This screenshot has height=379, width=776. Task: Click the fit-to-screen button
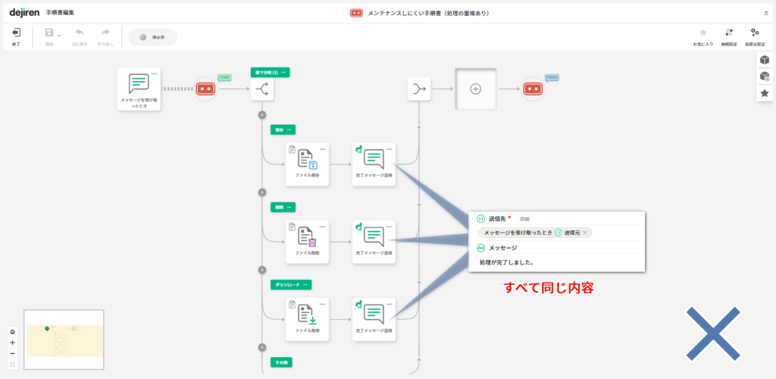[x=12, y=364]
